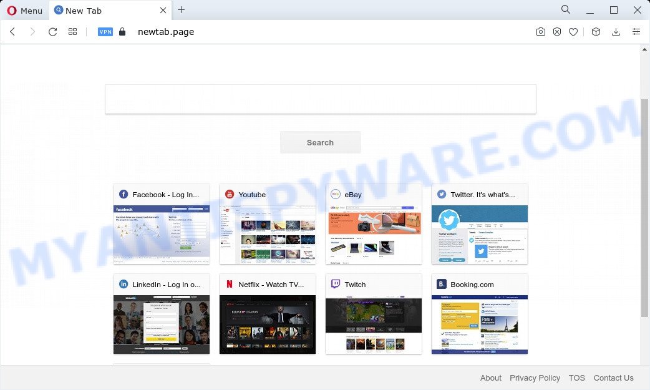Open the Privacy Policy footer link
650x390 pixels.
535,378
